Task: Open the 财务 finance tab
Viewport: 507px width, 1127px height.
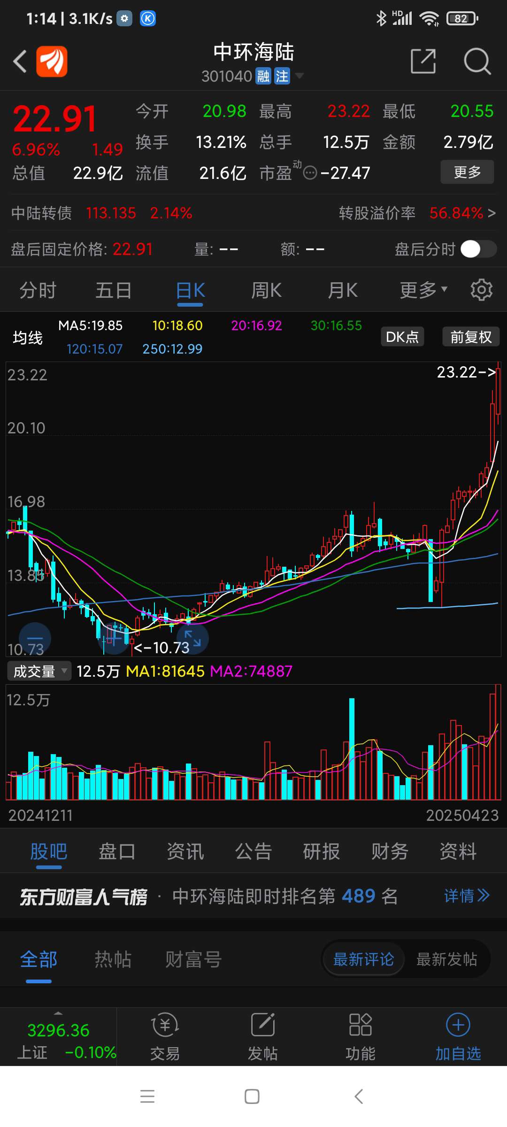Action: click(x=390, y=851)
